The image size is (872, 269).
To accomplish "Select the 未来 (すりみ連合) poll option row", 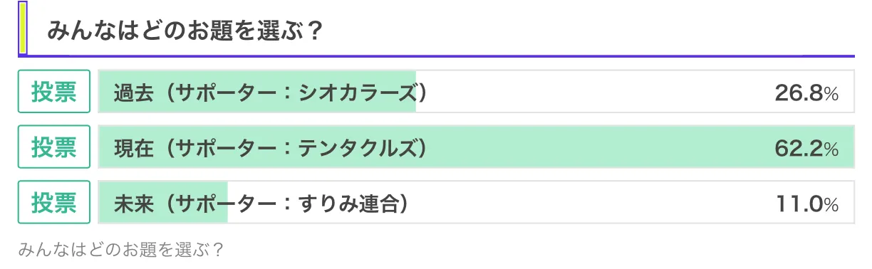I will point(476,202).
